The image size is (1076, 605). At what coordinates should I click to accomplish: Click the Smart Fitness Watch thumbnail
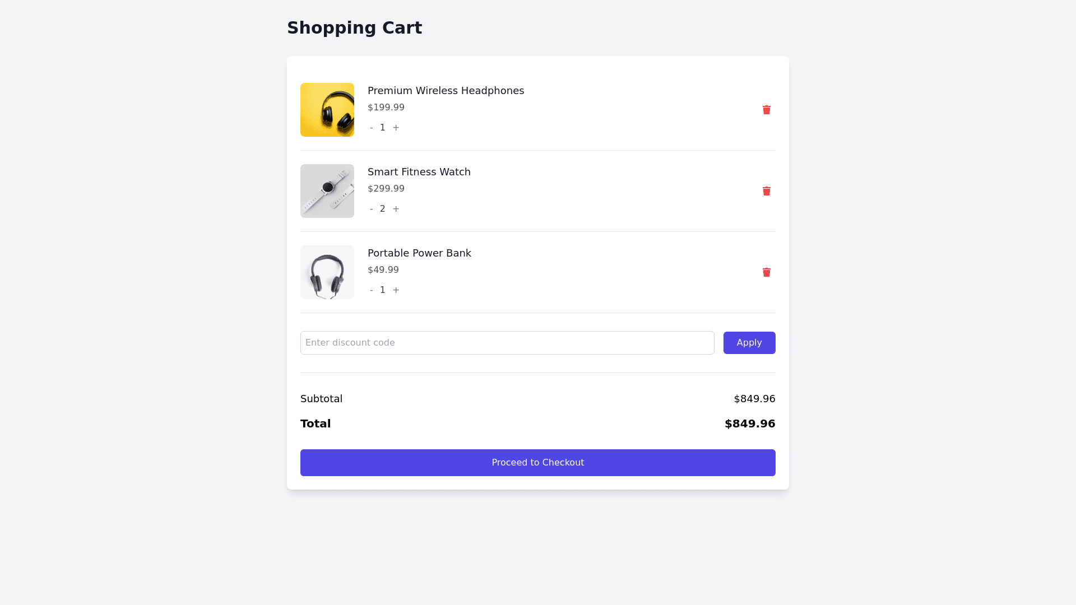327,191
